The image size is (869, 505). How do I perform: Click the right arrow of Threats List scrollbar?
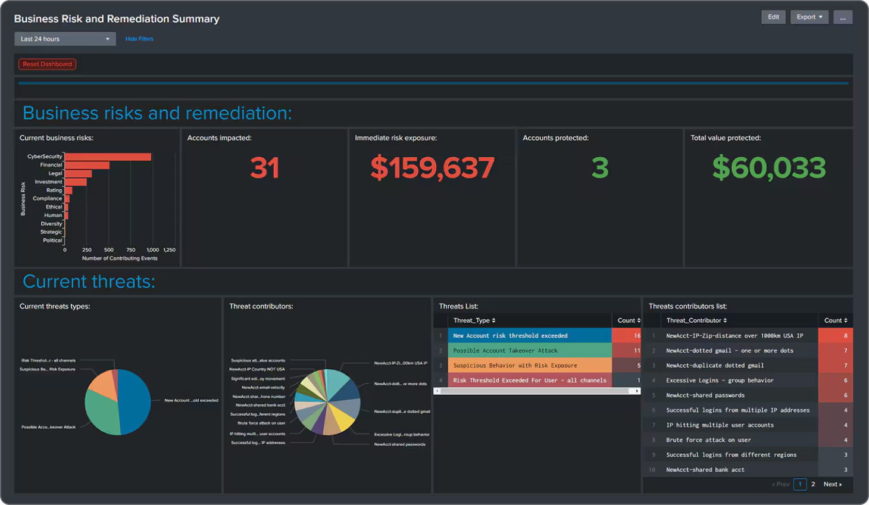637,391
